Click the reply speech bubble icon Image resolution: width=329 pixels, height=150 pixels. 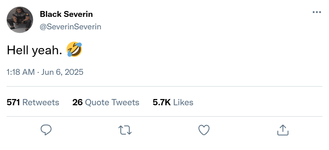46,129
